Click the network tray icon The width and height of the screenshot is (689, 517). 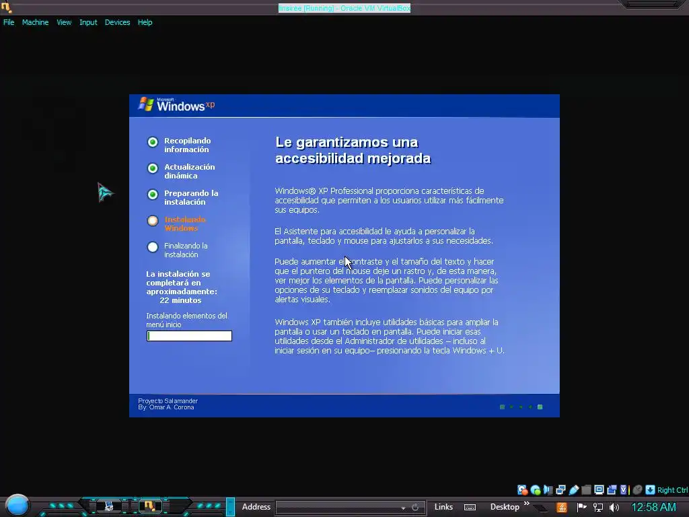coord(598,508)
